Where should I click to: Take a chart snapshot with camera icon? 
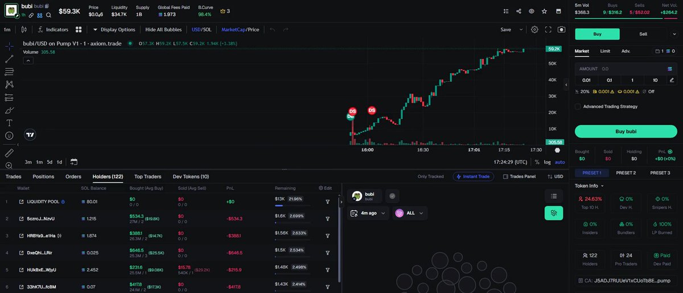[562, 30]
